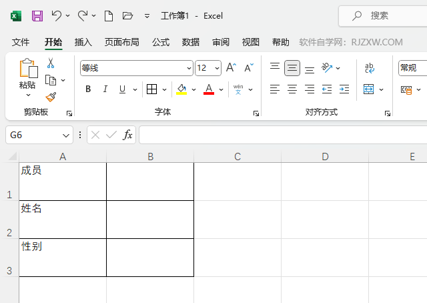
Task: Click Merge and Center icon
Action: pyautogui.click(x=369, y=89)
